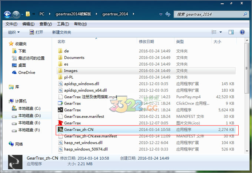252x173 pixels.
Task: Select apidsp_windows.dll file icon
Action: click(x=60, y=84)
